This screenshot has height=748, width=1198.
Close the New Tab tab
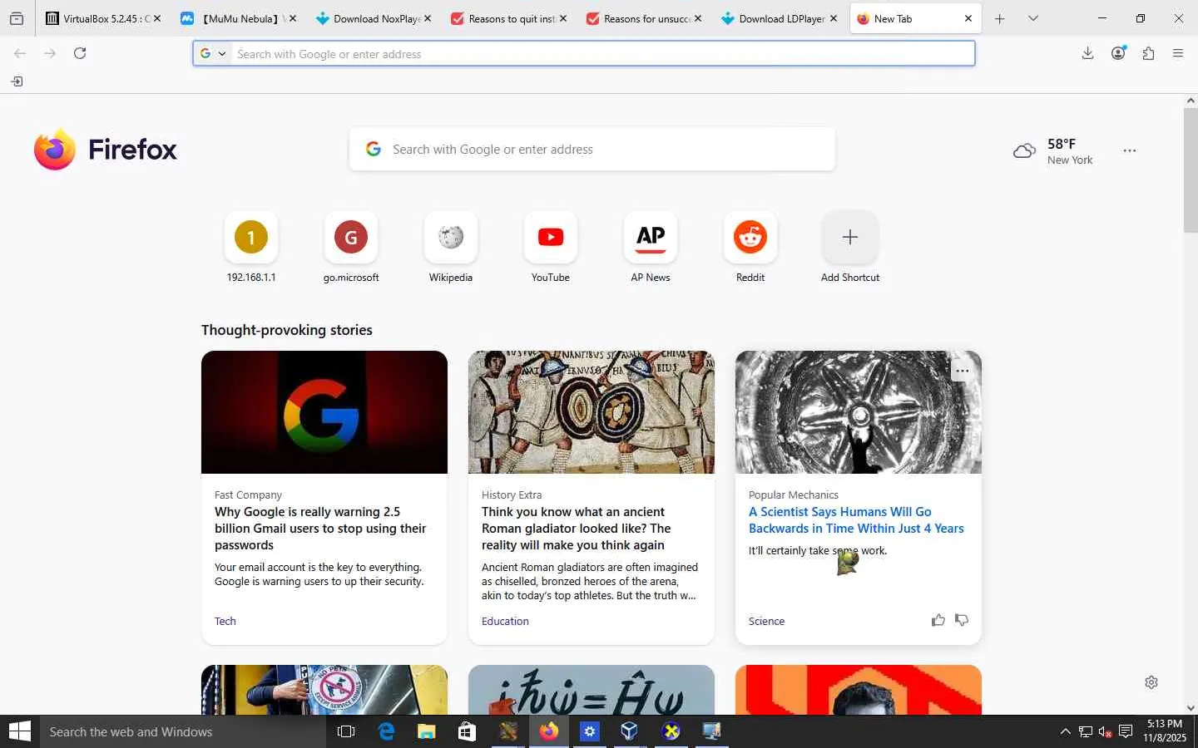[968, 18]
